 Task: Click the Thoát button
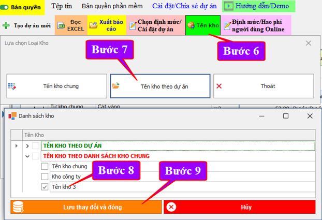tap(263, 86)
